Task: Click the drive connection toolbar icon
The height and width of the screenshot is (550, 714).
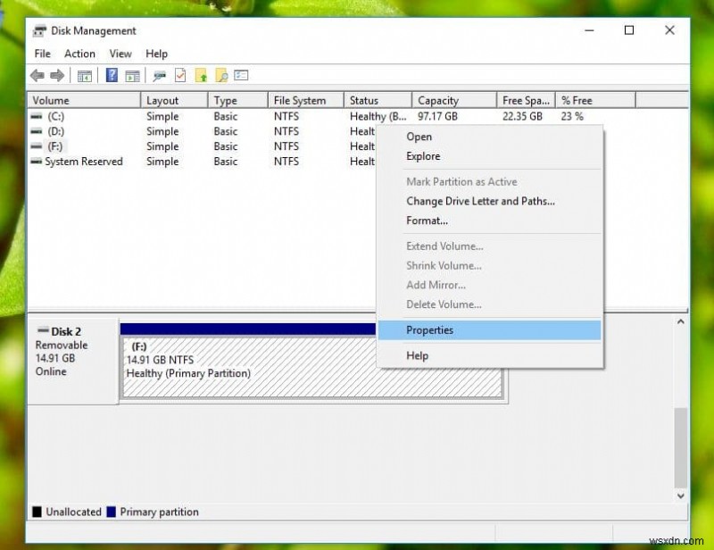Action: (160, 76)
